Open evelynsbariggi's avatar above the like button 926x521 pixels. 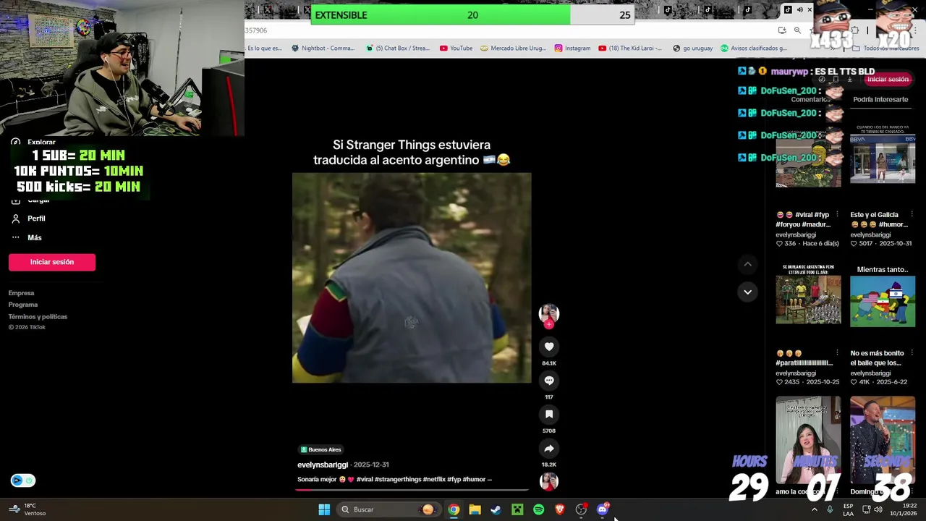pyautogui.click(x=549, y=313)
